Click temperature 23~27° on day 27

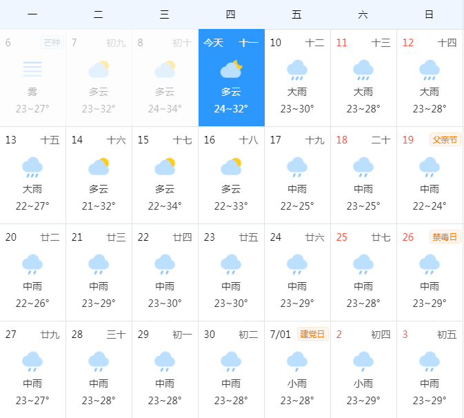pos(32,401)
